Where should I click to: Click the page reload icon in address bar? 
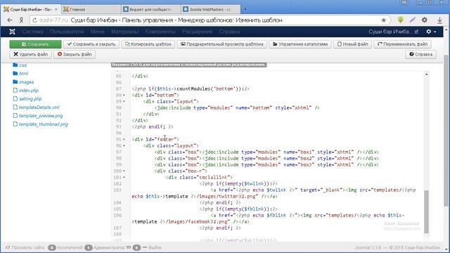(x=34, y=20)
